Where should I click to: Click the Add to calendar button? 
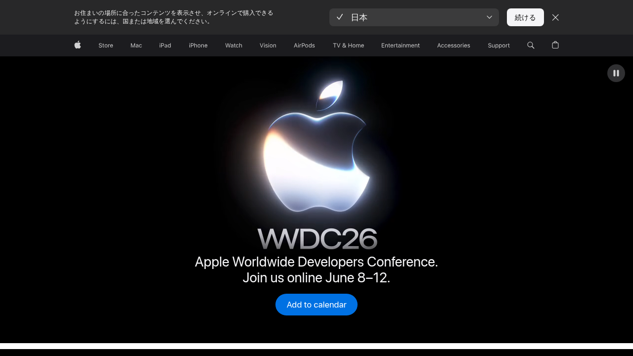(x=316, y=305)
